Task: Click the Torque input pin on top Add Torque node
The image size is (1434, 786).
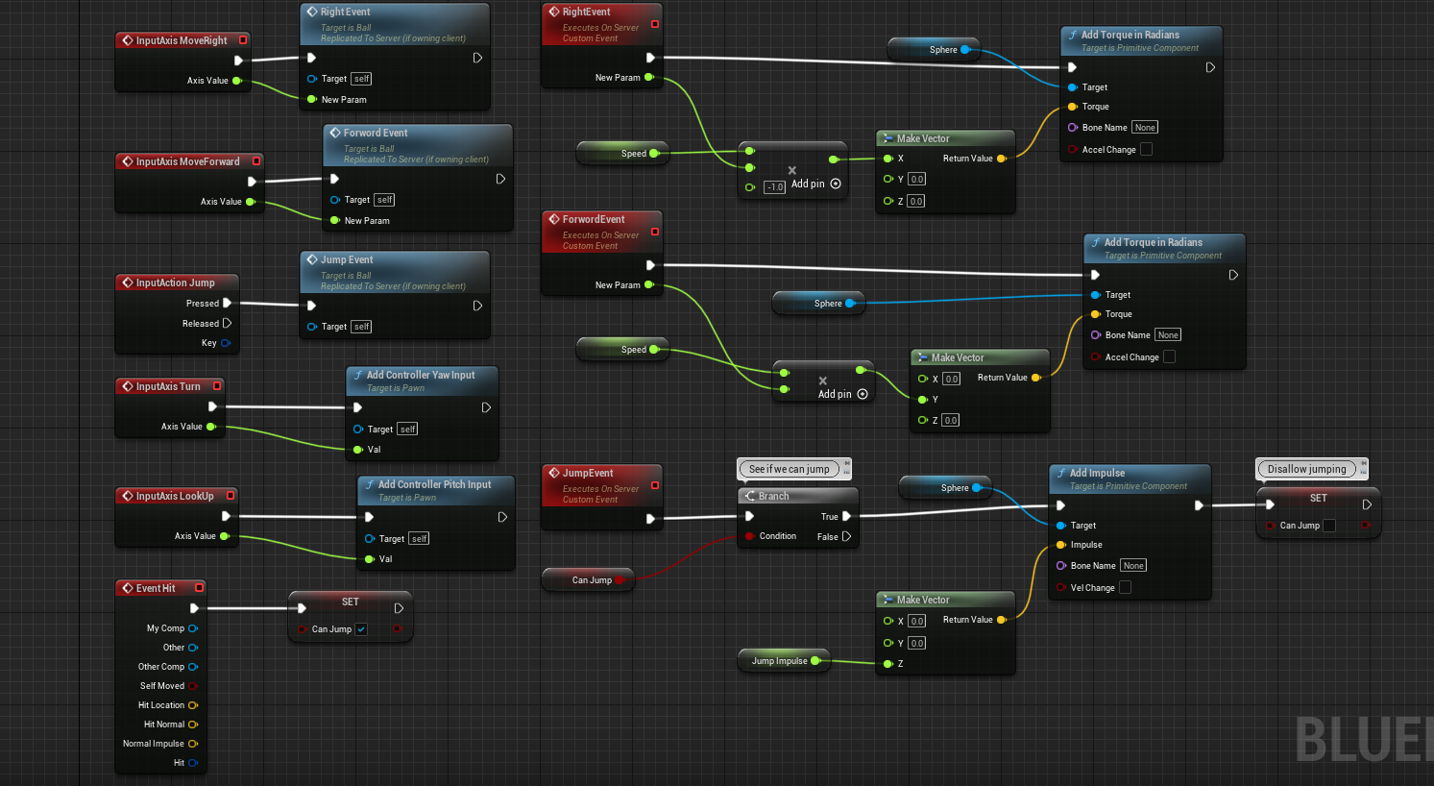Action: tap(1072, 107)
